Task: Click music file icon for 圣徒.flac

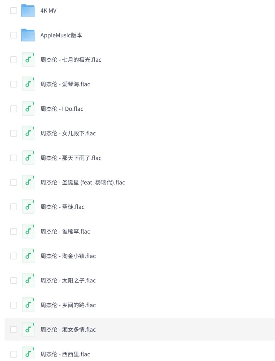Action: (28, 207)
